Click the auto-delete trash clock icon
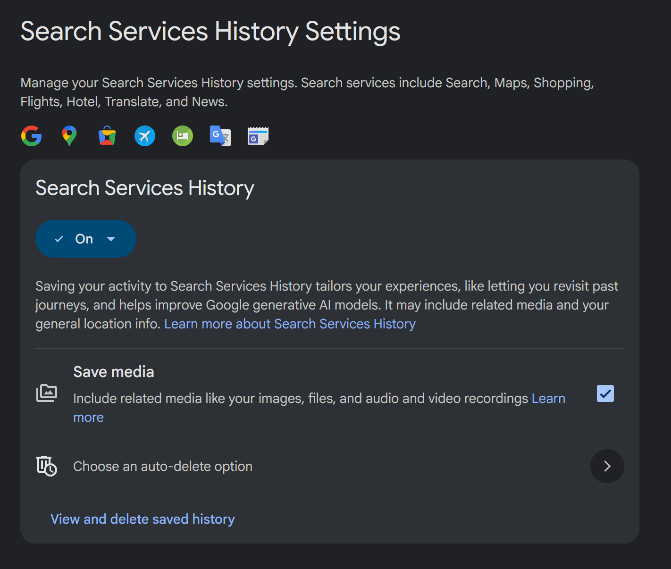671x569 pixels. tap(47, 466)
